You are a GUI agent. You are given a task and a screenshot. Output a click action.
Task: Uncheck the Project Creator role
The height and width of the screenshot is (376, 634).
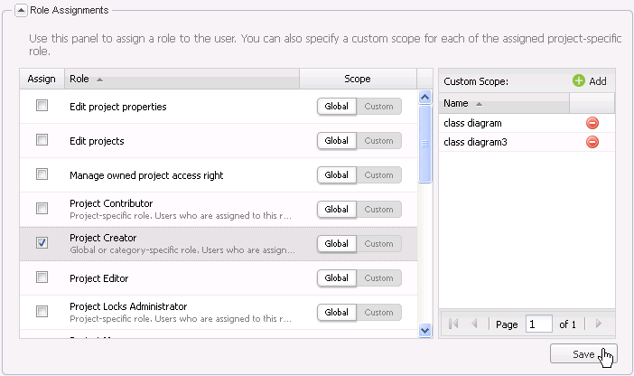(42, 243)
